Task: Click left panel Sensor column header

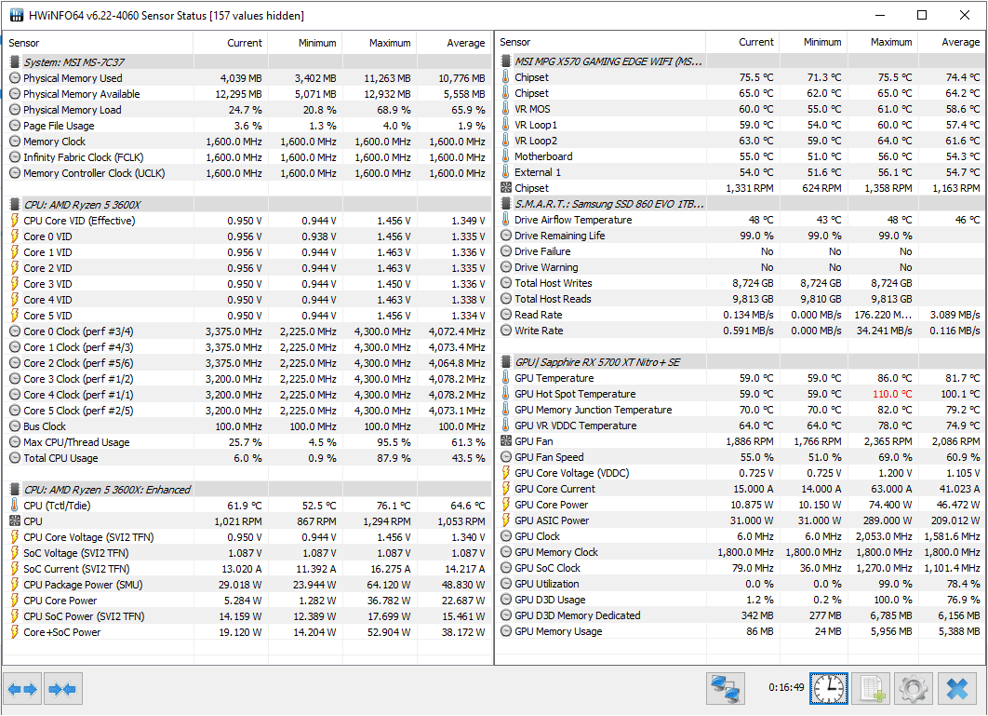Action: [x=99, y=43]
